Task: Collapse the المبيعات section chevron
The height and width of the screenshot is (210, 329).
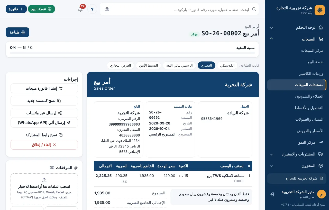Action: (x=271, y=39)
